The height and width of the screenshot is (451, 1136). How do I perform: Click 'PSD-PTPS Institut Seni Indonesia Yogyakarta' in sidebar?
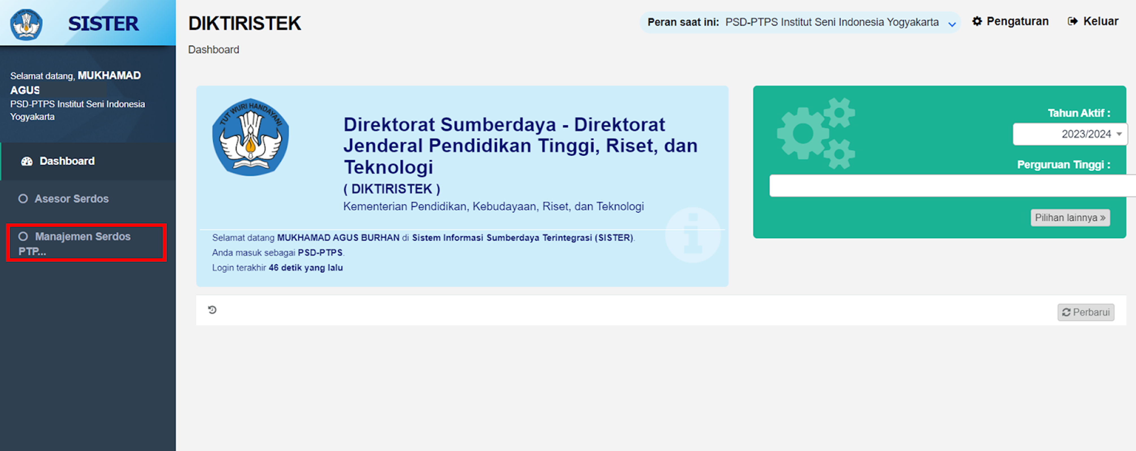(x=78, y=111)
